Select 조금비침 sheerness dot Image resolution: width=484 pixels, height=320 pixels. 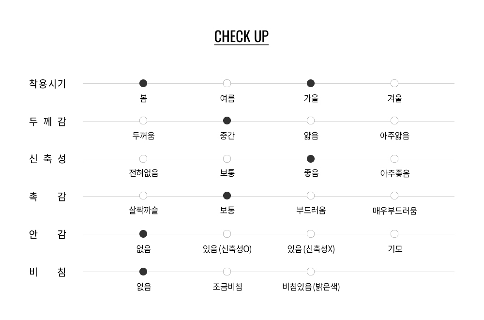227,272
